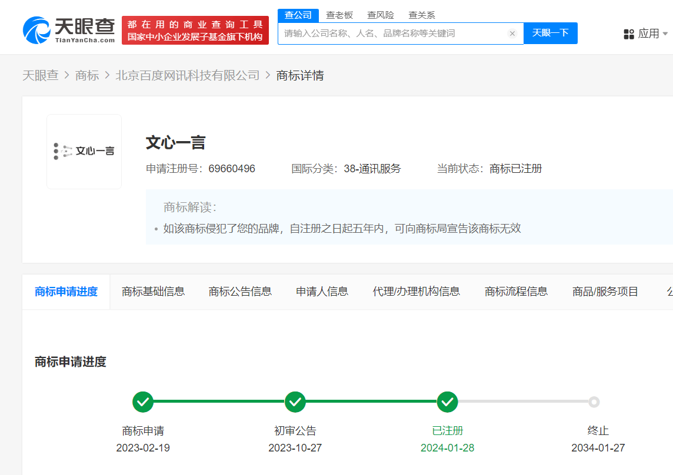Screen dimensions: 673x475
Task: Click the 文心一言 trademark logo image
Action: [84, 151]
